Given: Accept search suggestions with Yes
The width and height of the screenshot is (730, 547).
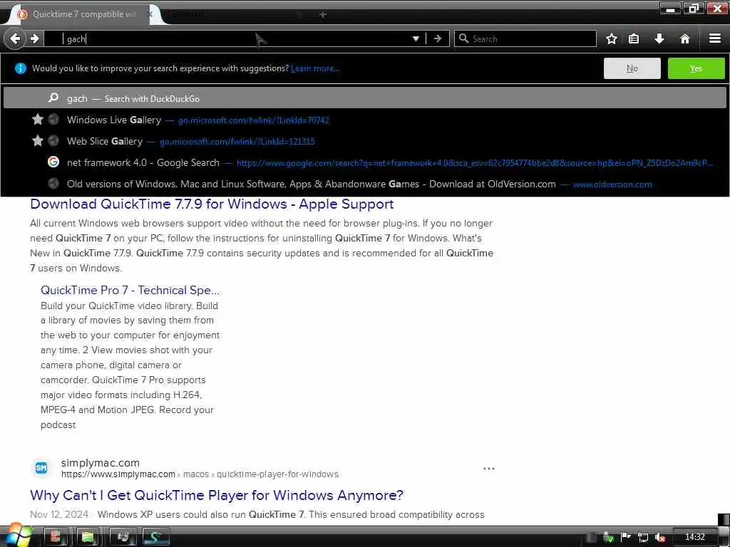Looking at the screenshot, I should (x=696, y=68).
